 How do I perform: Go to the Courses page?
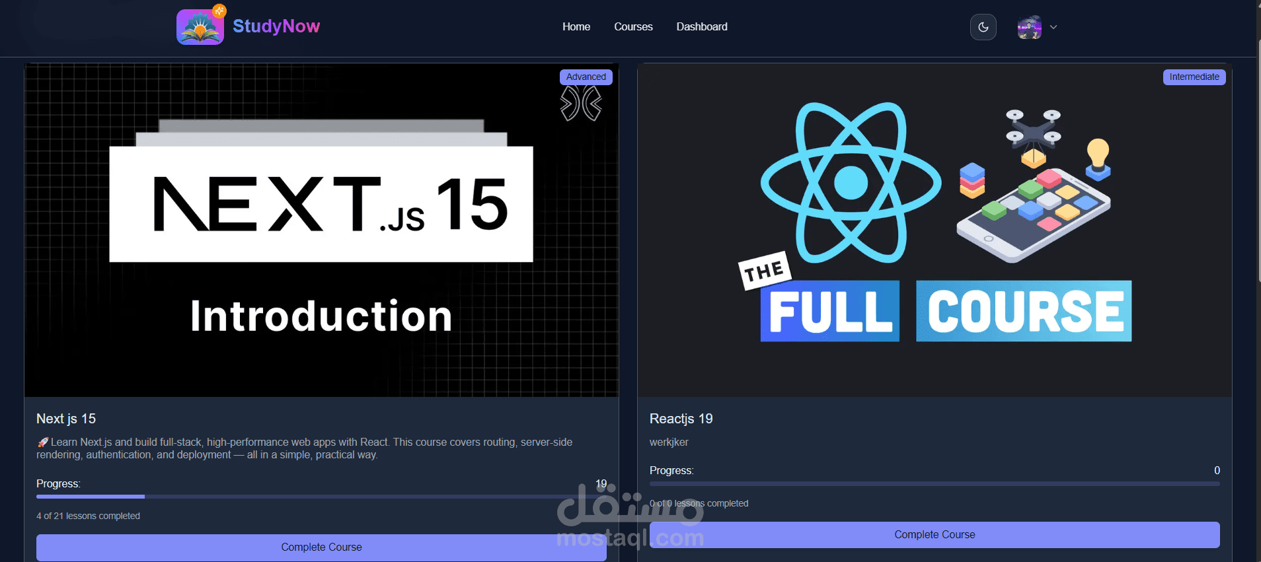633,27
